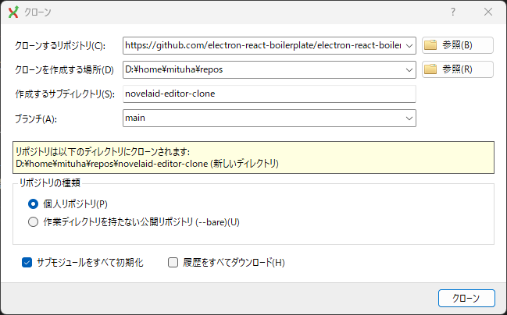Click folder icon on 参照(B) button
507x315 pixels.
click(430, 45)
